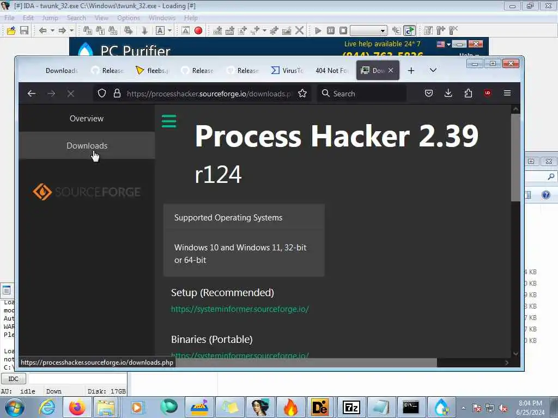Open the IDA Edit menu
The width and height of the screenshot is (558, 418).
28,18
